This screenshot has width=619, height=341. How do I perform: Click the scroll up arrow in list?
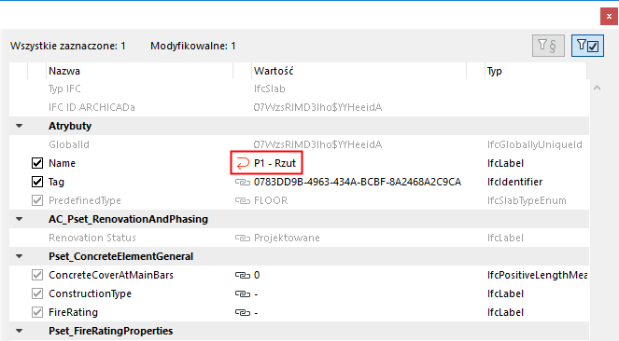(597, 89)
